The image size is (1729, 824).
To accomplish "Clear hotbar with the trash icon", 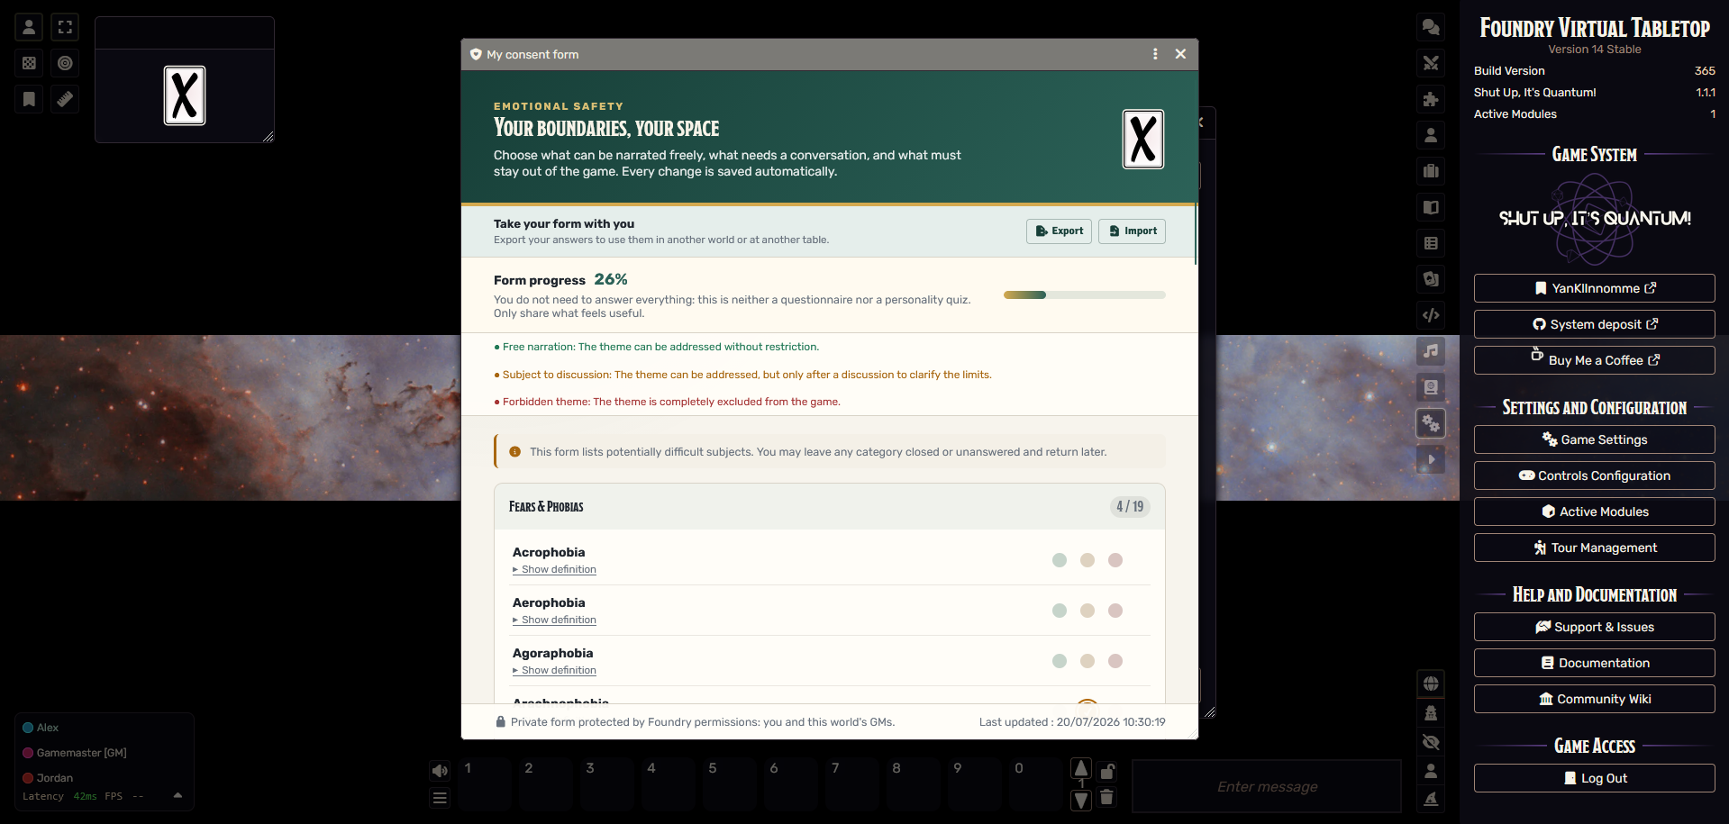I will pos(1107,797).
